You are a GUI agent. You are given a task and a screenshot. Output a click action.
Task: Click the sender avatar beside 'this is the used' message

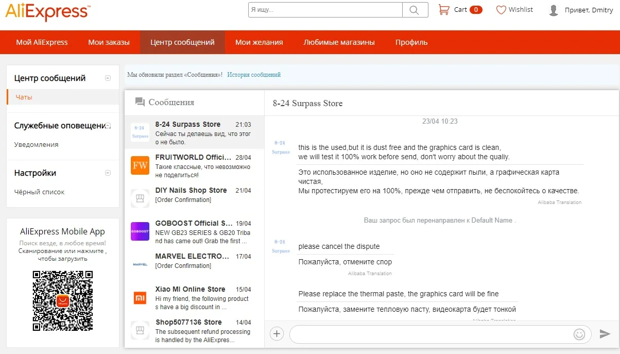tap(281, 147)
